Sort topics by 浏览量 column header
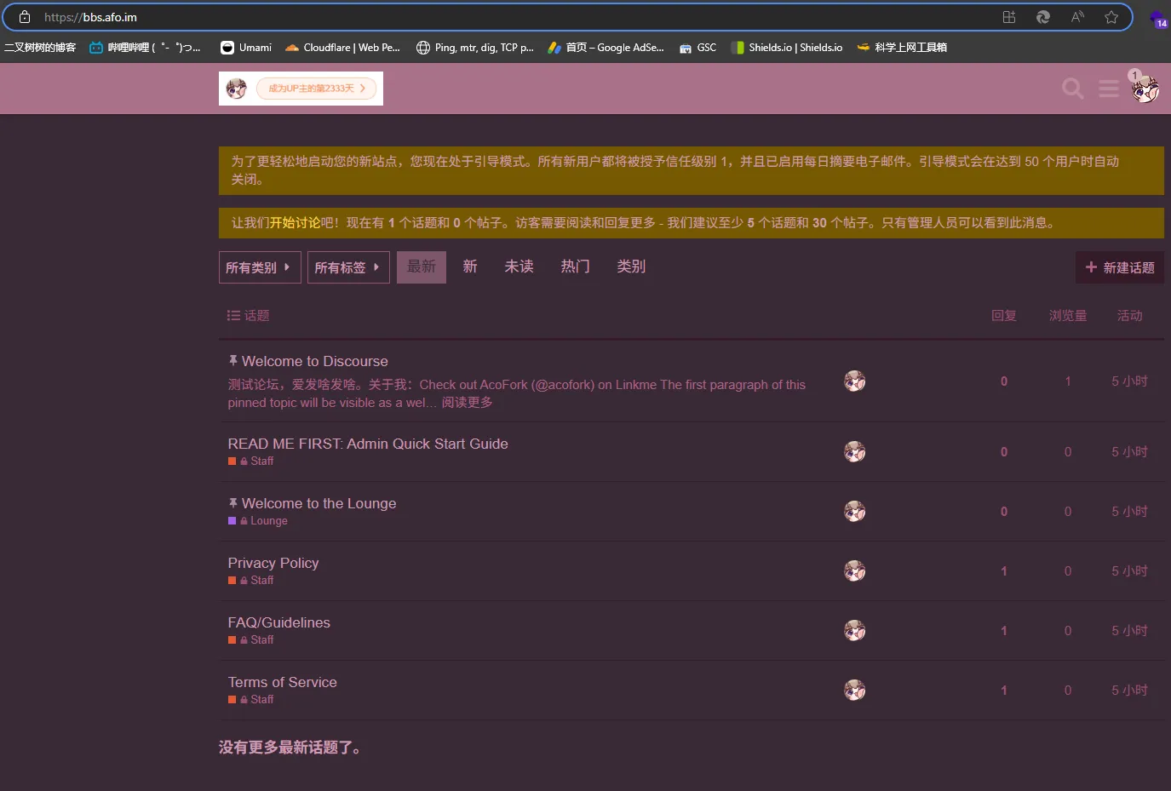 [1067, 316]
